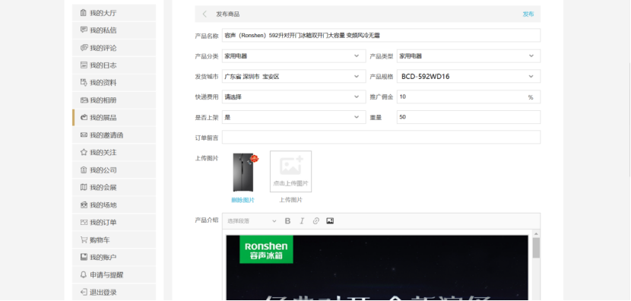Image resolution: width=631 pixels, height=301 pixels.
Task: Toggle italic in product description editor
Action: 302,221
